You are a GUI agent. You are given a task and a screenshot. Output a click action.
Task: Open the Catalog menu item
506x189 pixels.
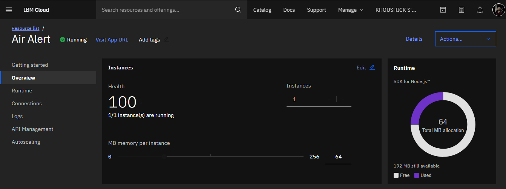262,10
